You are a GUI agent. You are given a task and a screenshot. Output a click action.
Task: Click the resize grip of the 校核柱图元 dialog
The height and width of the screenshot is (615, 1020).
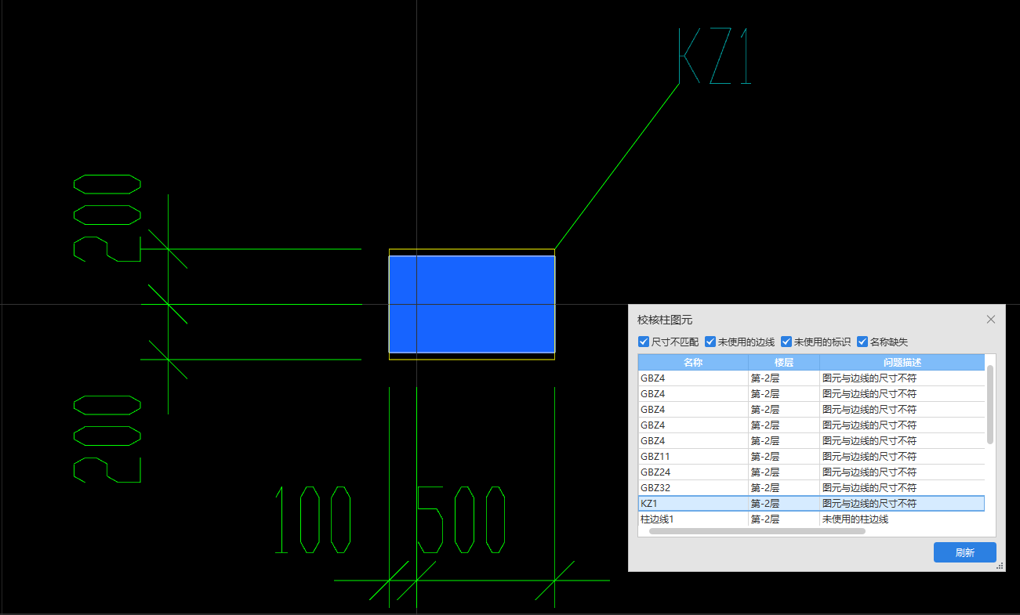pos(1000,566)
